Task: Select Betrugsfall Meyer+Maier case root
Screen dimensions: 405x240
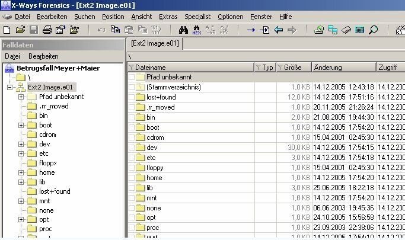Action: (58, 68)
